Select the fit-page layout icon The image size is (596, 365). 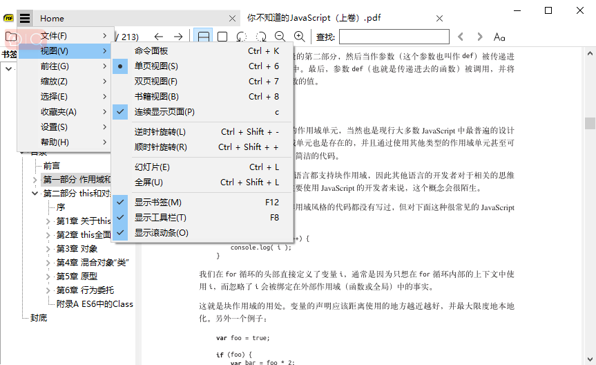pos(222,37)
